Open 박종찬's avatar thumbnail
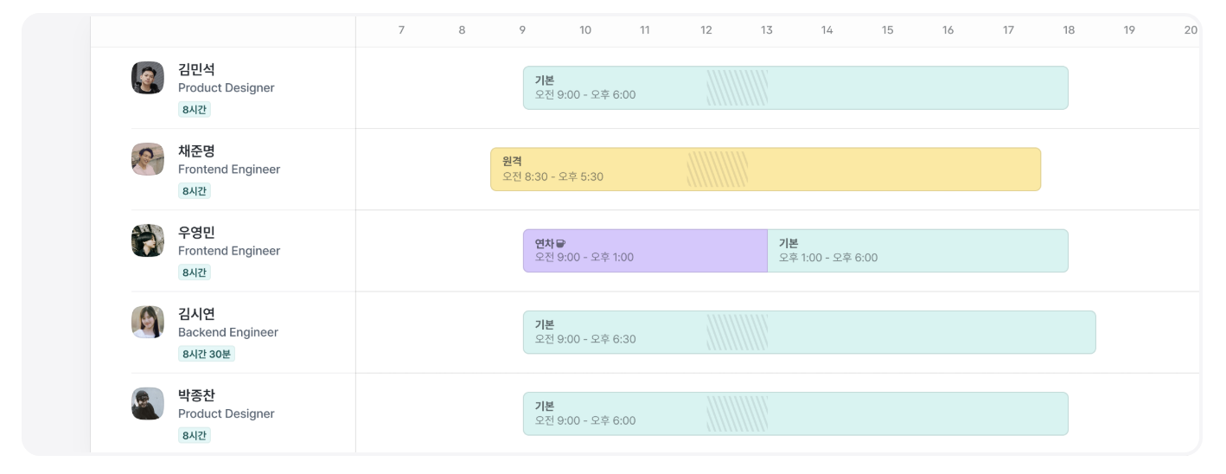The height and width of the screenshot is (474, 1226). tap(148, 403)
